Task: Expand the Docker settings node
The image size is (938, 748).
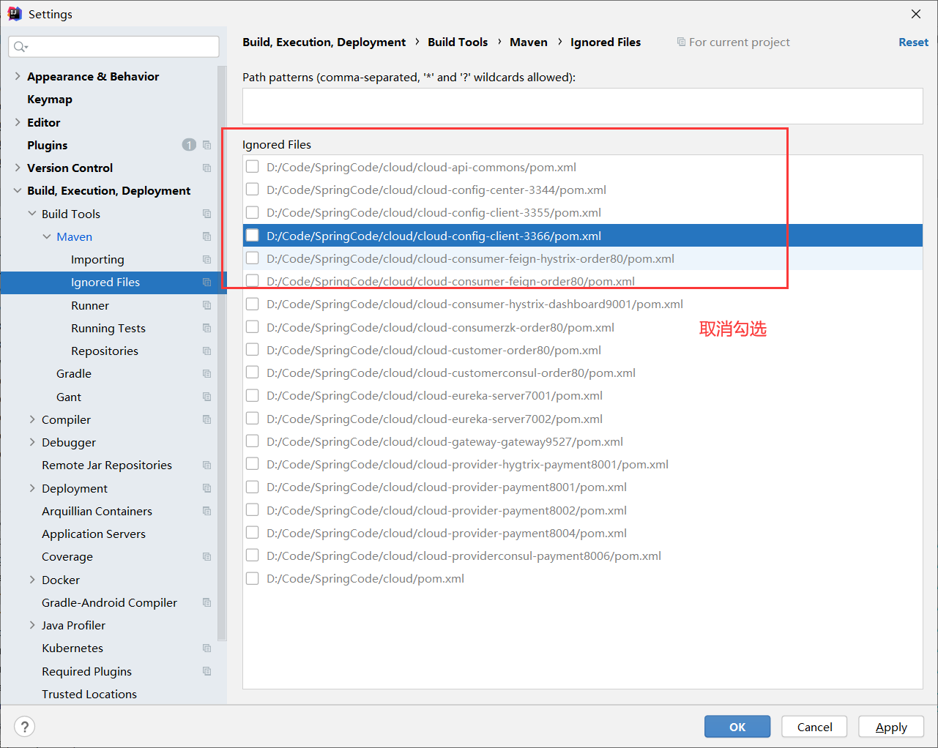Action: [x=32, y=580]
